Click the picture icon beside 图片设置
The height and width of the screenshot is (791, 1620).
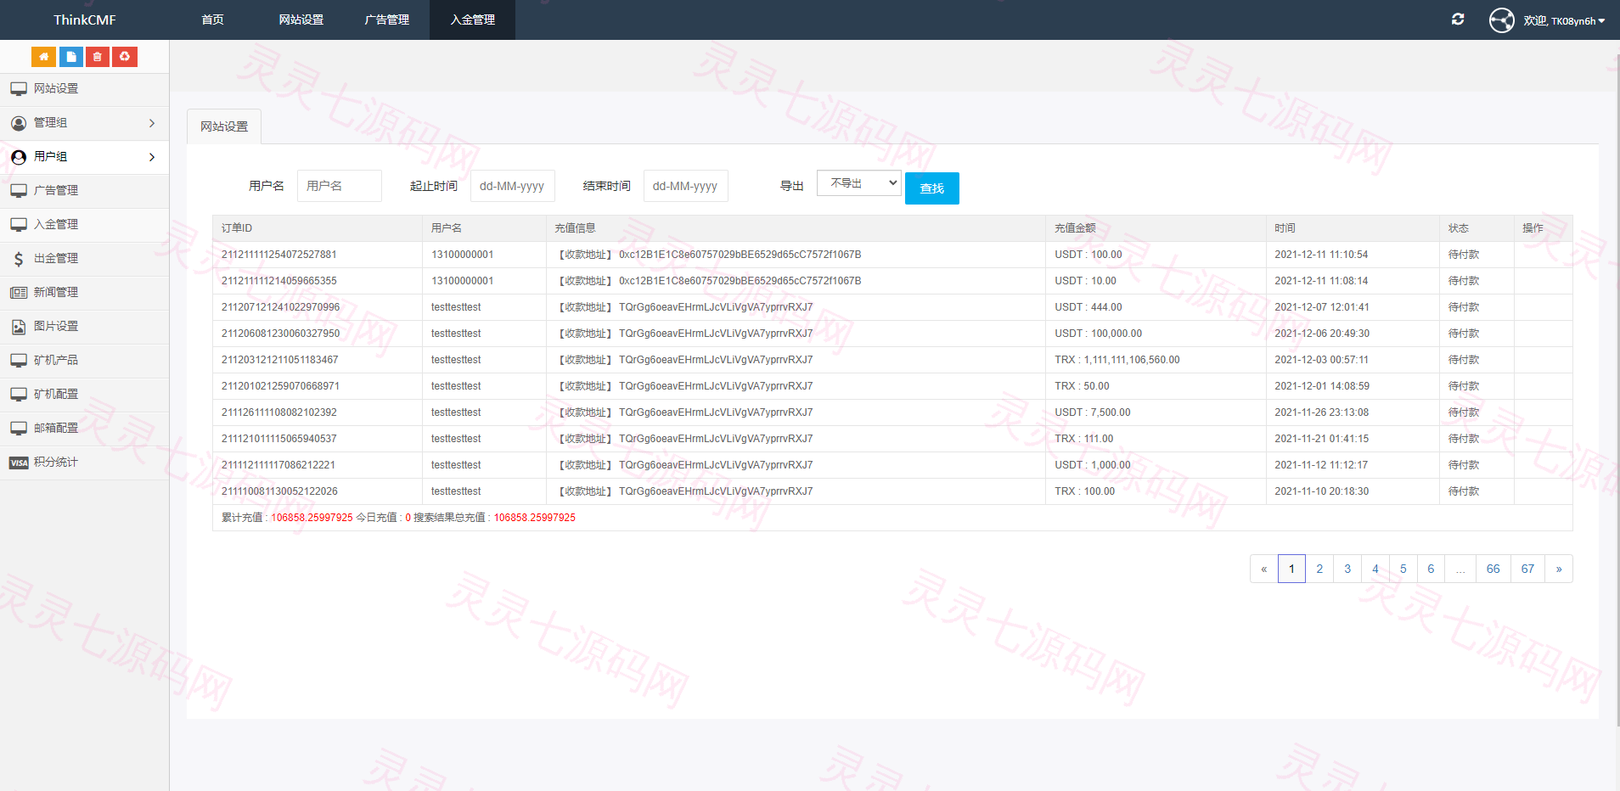coord(19,327)
